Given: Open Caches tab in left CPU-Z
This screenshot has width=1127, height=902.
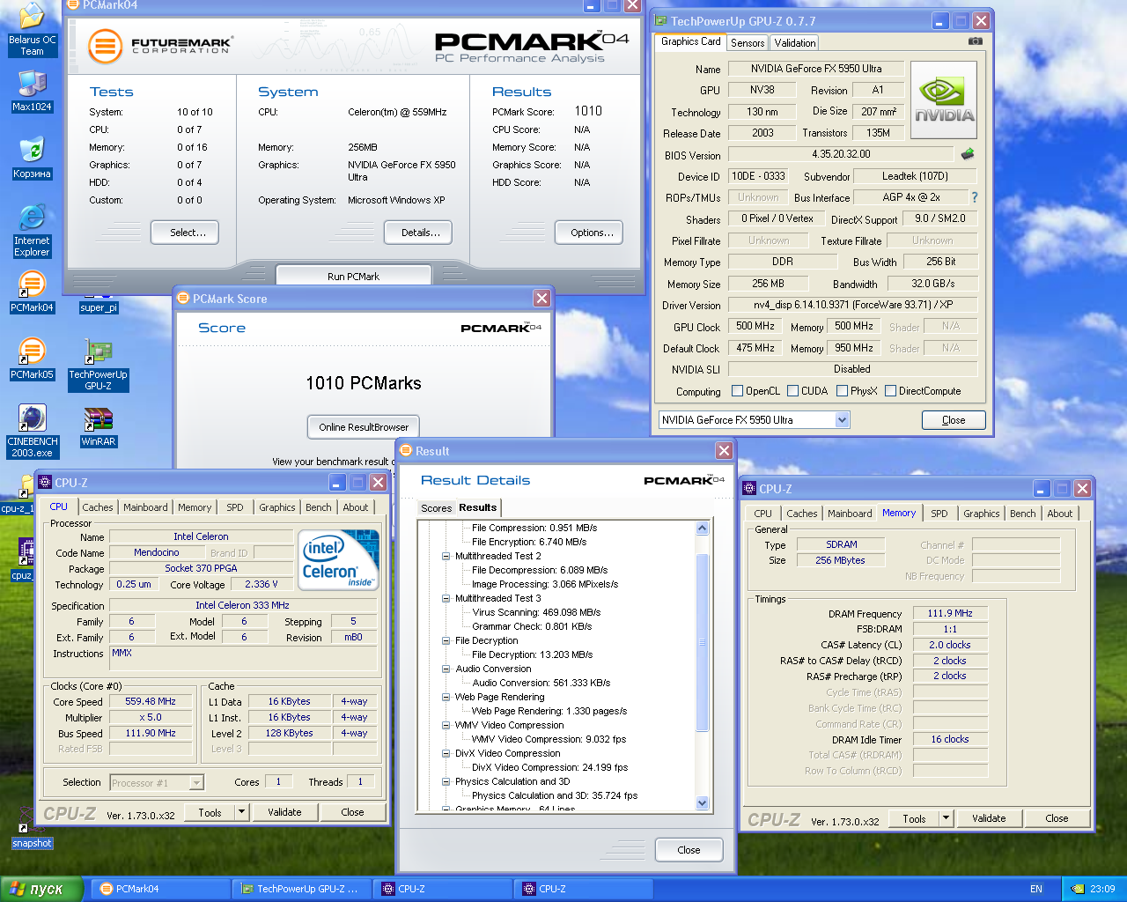Looking at the screenshot, I should coord(98,507).
